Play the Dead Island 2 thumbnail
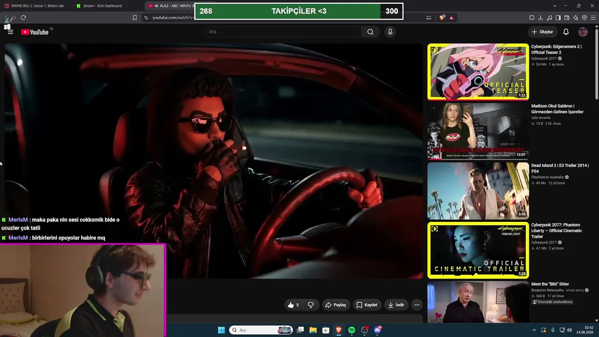This screenshot has width=599, height=337. [x=478, y=190]
